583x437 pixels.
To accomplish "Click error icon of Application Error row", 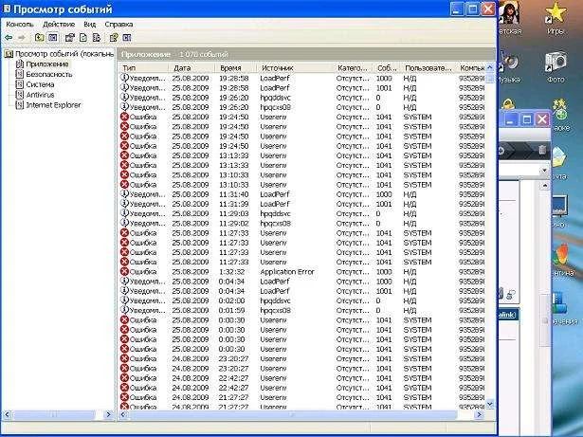I will pos(124,272).
